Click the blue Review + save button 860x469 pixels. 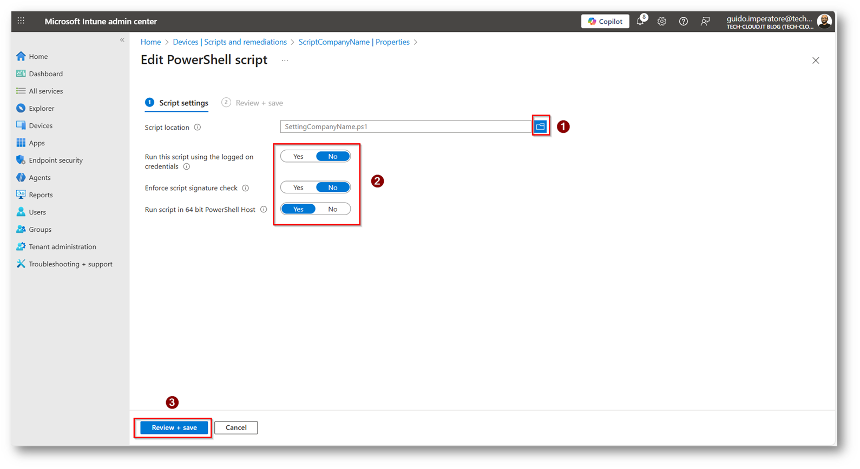click(x=174, y=427)
